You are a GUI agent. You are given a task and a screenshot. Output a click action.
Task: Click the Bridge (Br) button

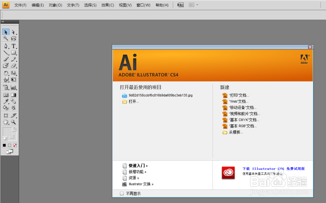tap(180, 5)
